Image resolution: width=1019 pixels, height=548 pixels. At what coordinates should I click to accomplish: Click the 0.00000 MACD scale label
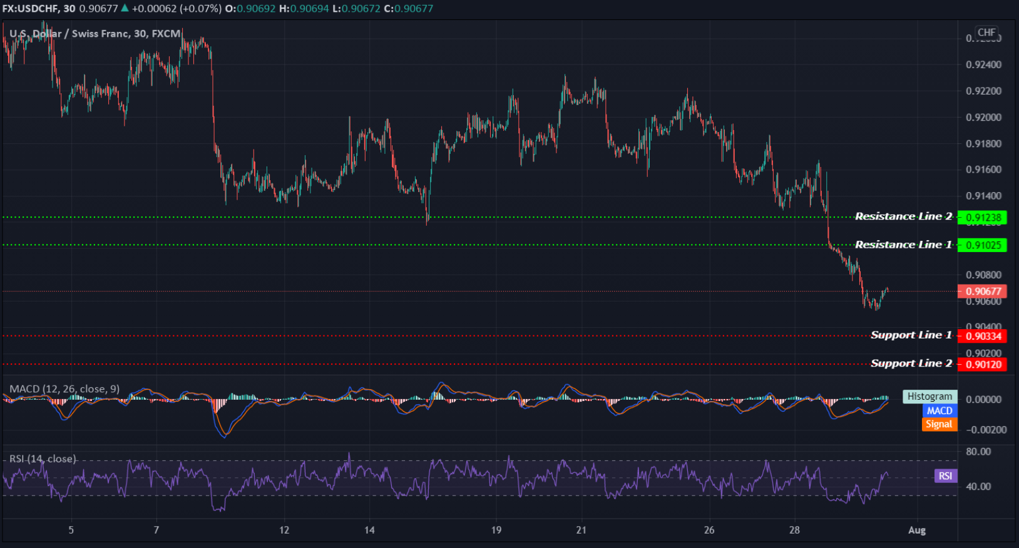(x=983, y=400)
